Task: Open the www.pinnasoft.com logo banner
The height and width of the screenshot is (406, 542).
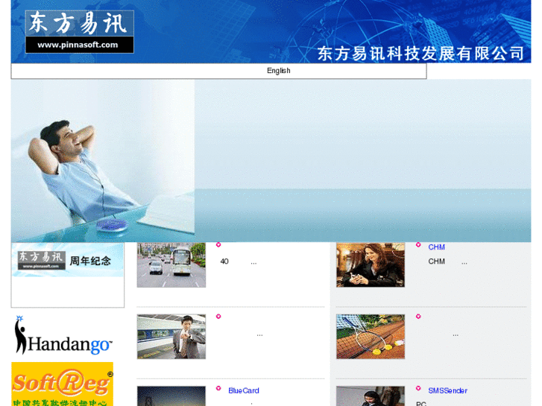Action: 80,32
